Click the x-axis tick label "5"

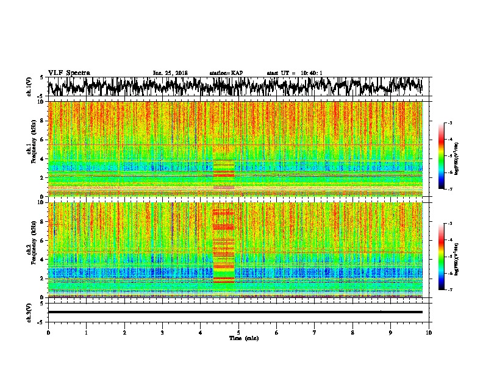238,333
